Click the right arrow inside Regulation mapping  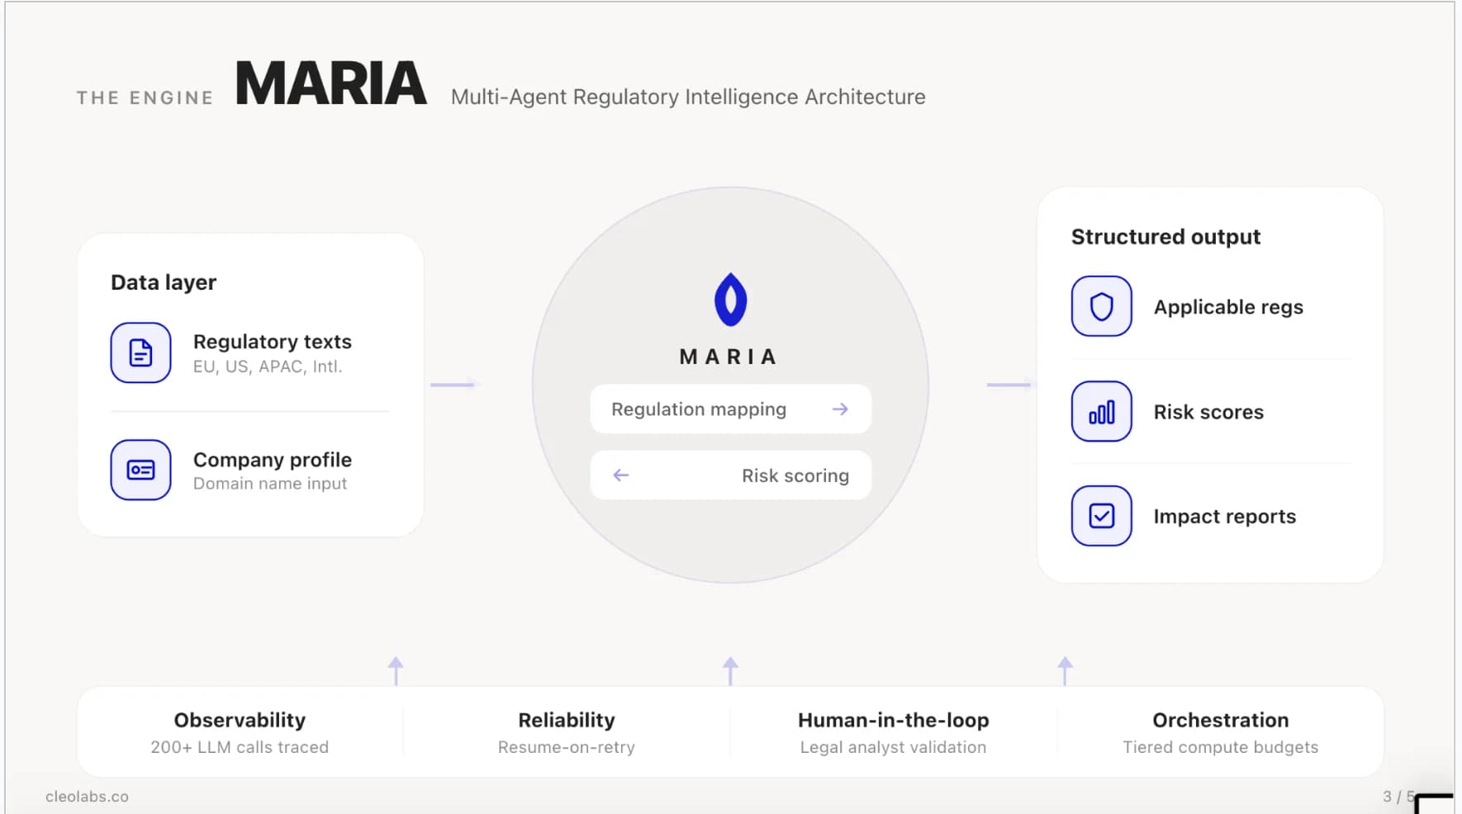[840, 409]
